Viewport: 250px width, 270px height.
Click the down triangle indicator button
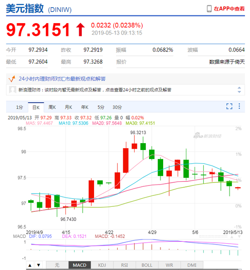39,265
